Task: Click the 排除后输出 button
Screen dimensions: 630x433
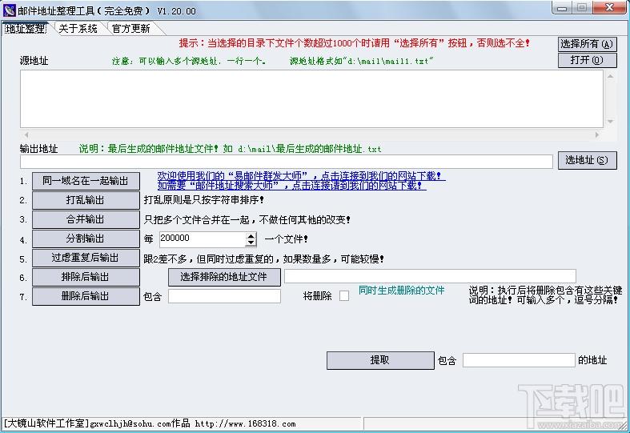Action: [86, 277]
